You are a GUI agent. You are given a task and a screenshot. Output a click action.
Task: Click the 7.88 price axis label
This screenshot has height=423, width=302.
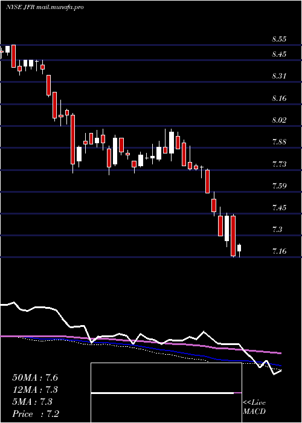279,142
